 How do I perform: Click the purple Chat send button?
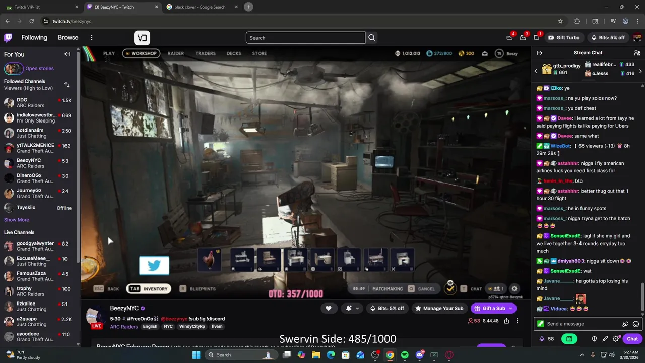tap(632, 339)
